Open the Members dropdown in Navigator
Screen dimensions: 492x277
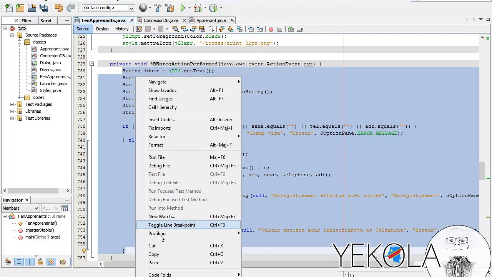tap(20, 209)
